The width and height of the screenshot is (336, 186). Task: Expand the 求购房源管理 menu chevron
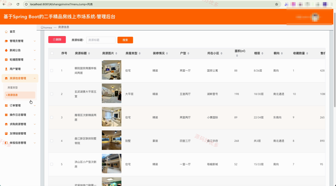[x=34, y=124]
